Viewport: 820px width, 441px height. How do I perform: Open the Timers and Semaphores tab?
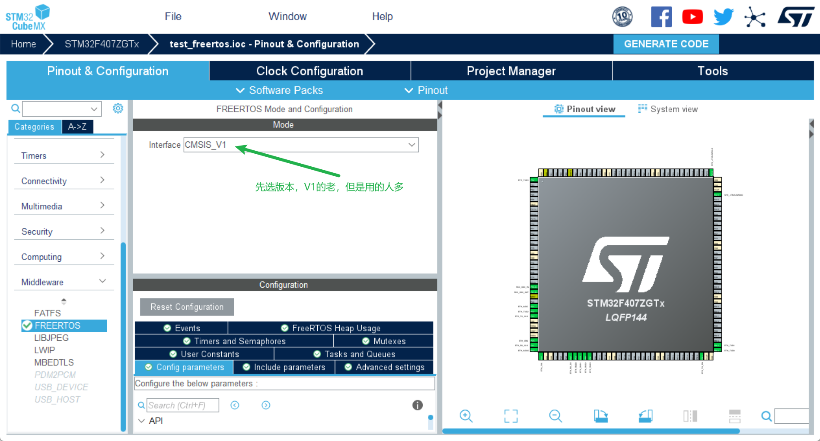pyautogui.click(x=234, y=341)
